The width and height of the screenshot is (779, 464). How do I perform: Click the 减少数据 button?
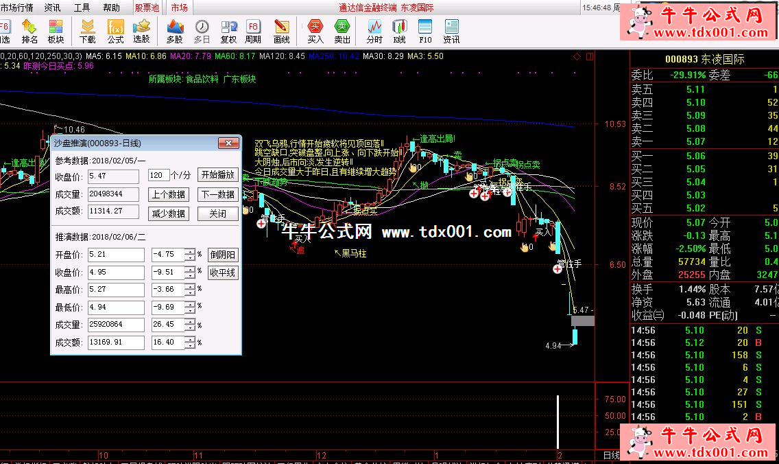(x=169, y=214)
